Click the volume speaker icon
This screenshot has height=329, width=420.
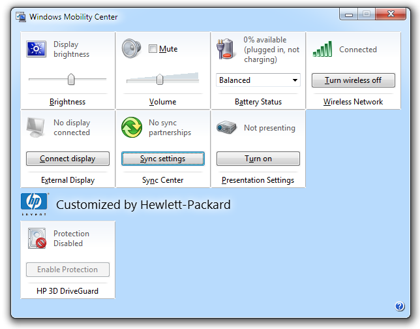pyautogui.click(x=131, y=48)
